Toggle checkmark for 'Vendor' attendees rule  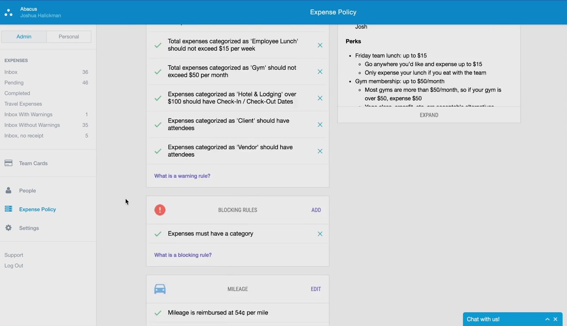(x=158, y=151)
